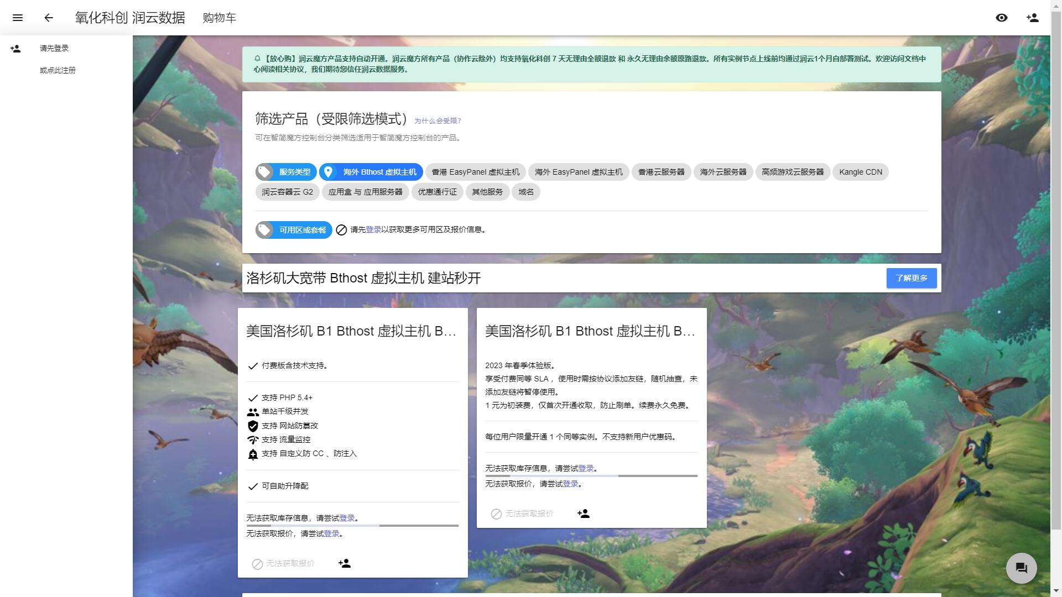Click 或点此注册 in the sidebar
Image resolution: width=1062 pixels, height=597 pixels.
(58, 70)
